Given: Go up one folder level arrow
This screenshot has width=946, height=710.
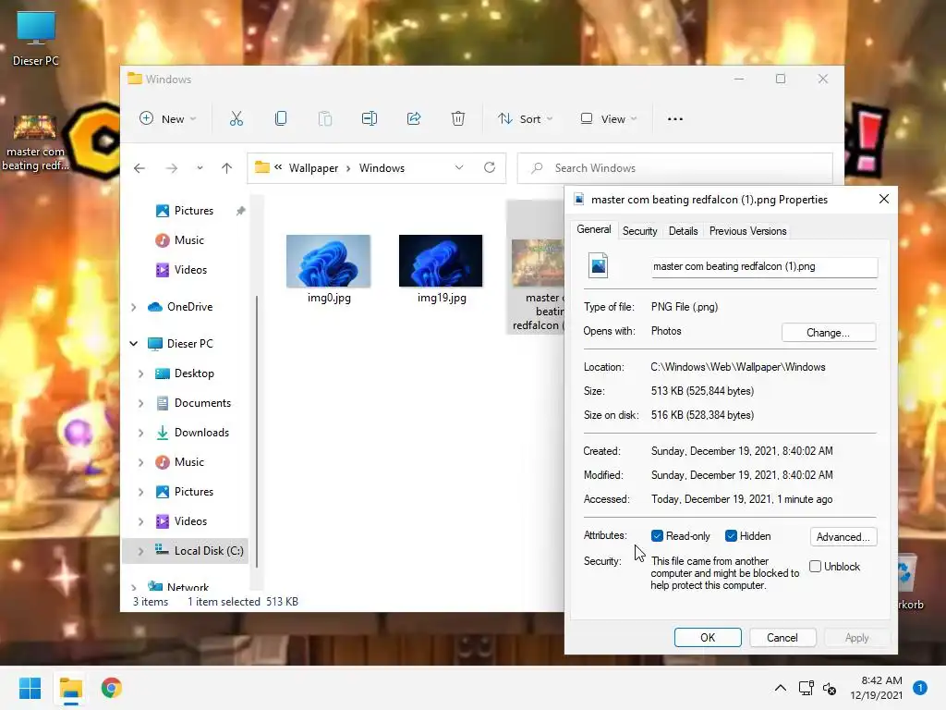Looking at the screenshot, I should pos(227,168).
